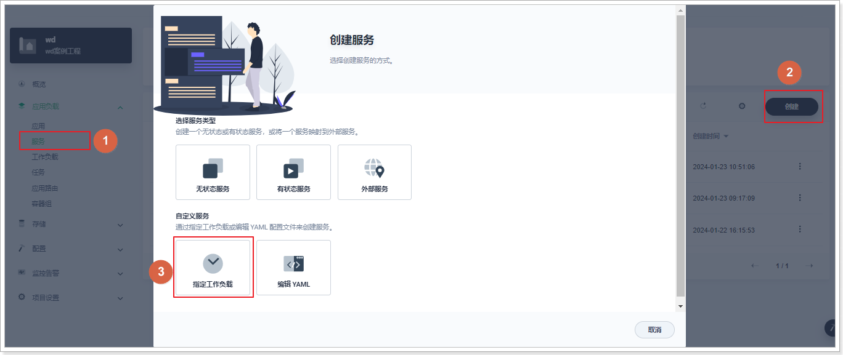Click the 项目设置 gear icon in sidebar

click(22, 297)
